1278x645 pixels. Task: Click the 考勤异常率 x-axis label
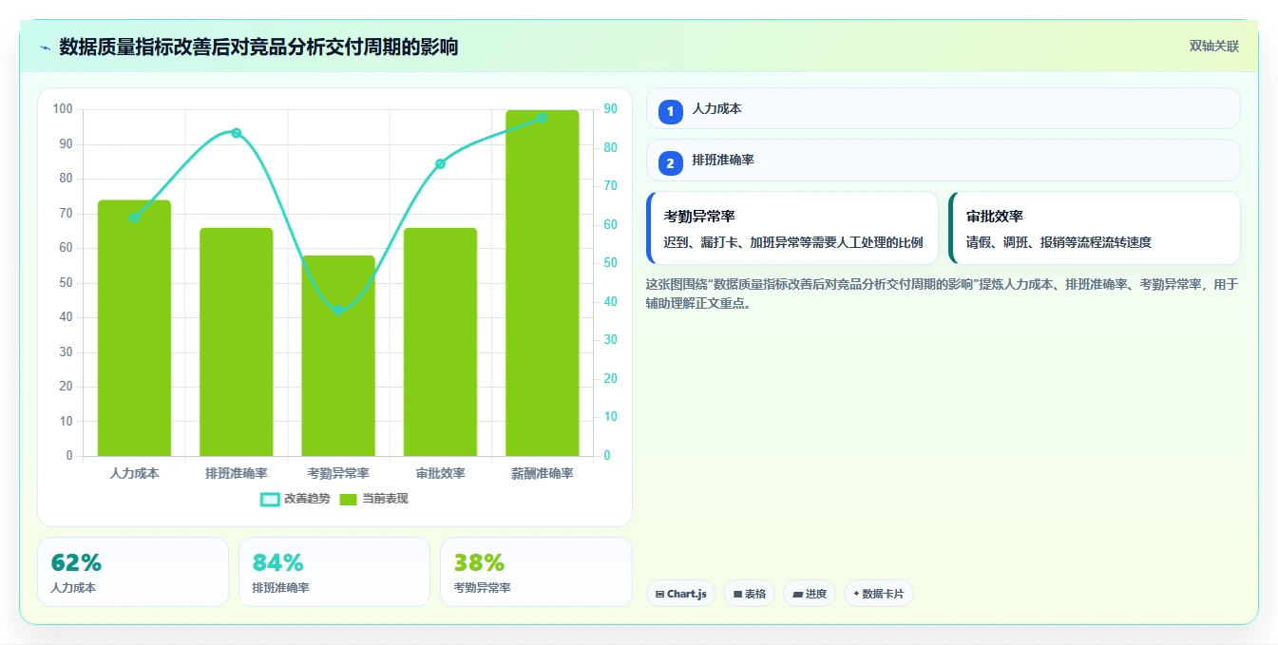tap(338, 473)
